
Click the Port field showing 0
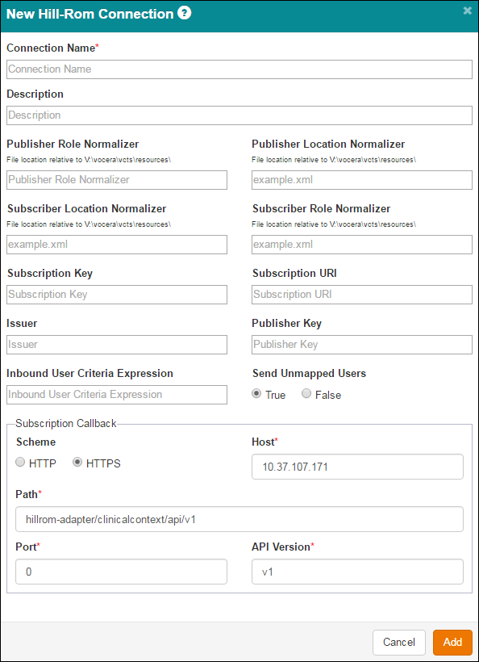(x=122, y=572)
